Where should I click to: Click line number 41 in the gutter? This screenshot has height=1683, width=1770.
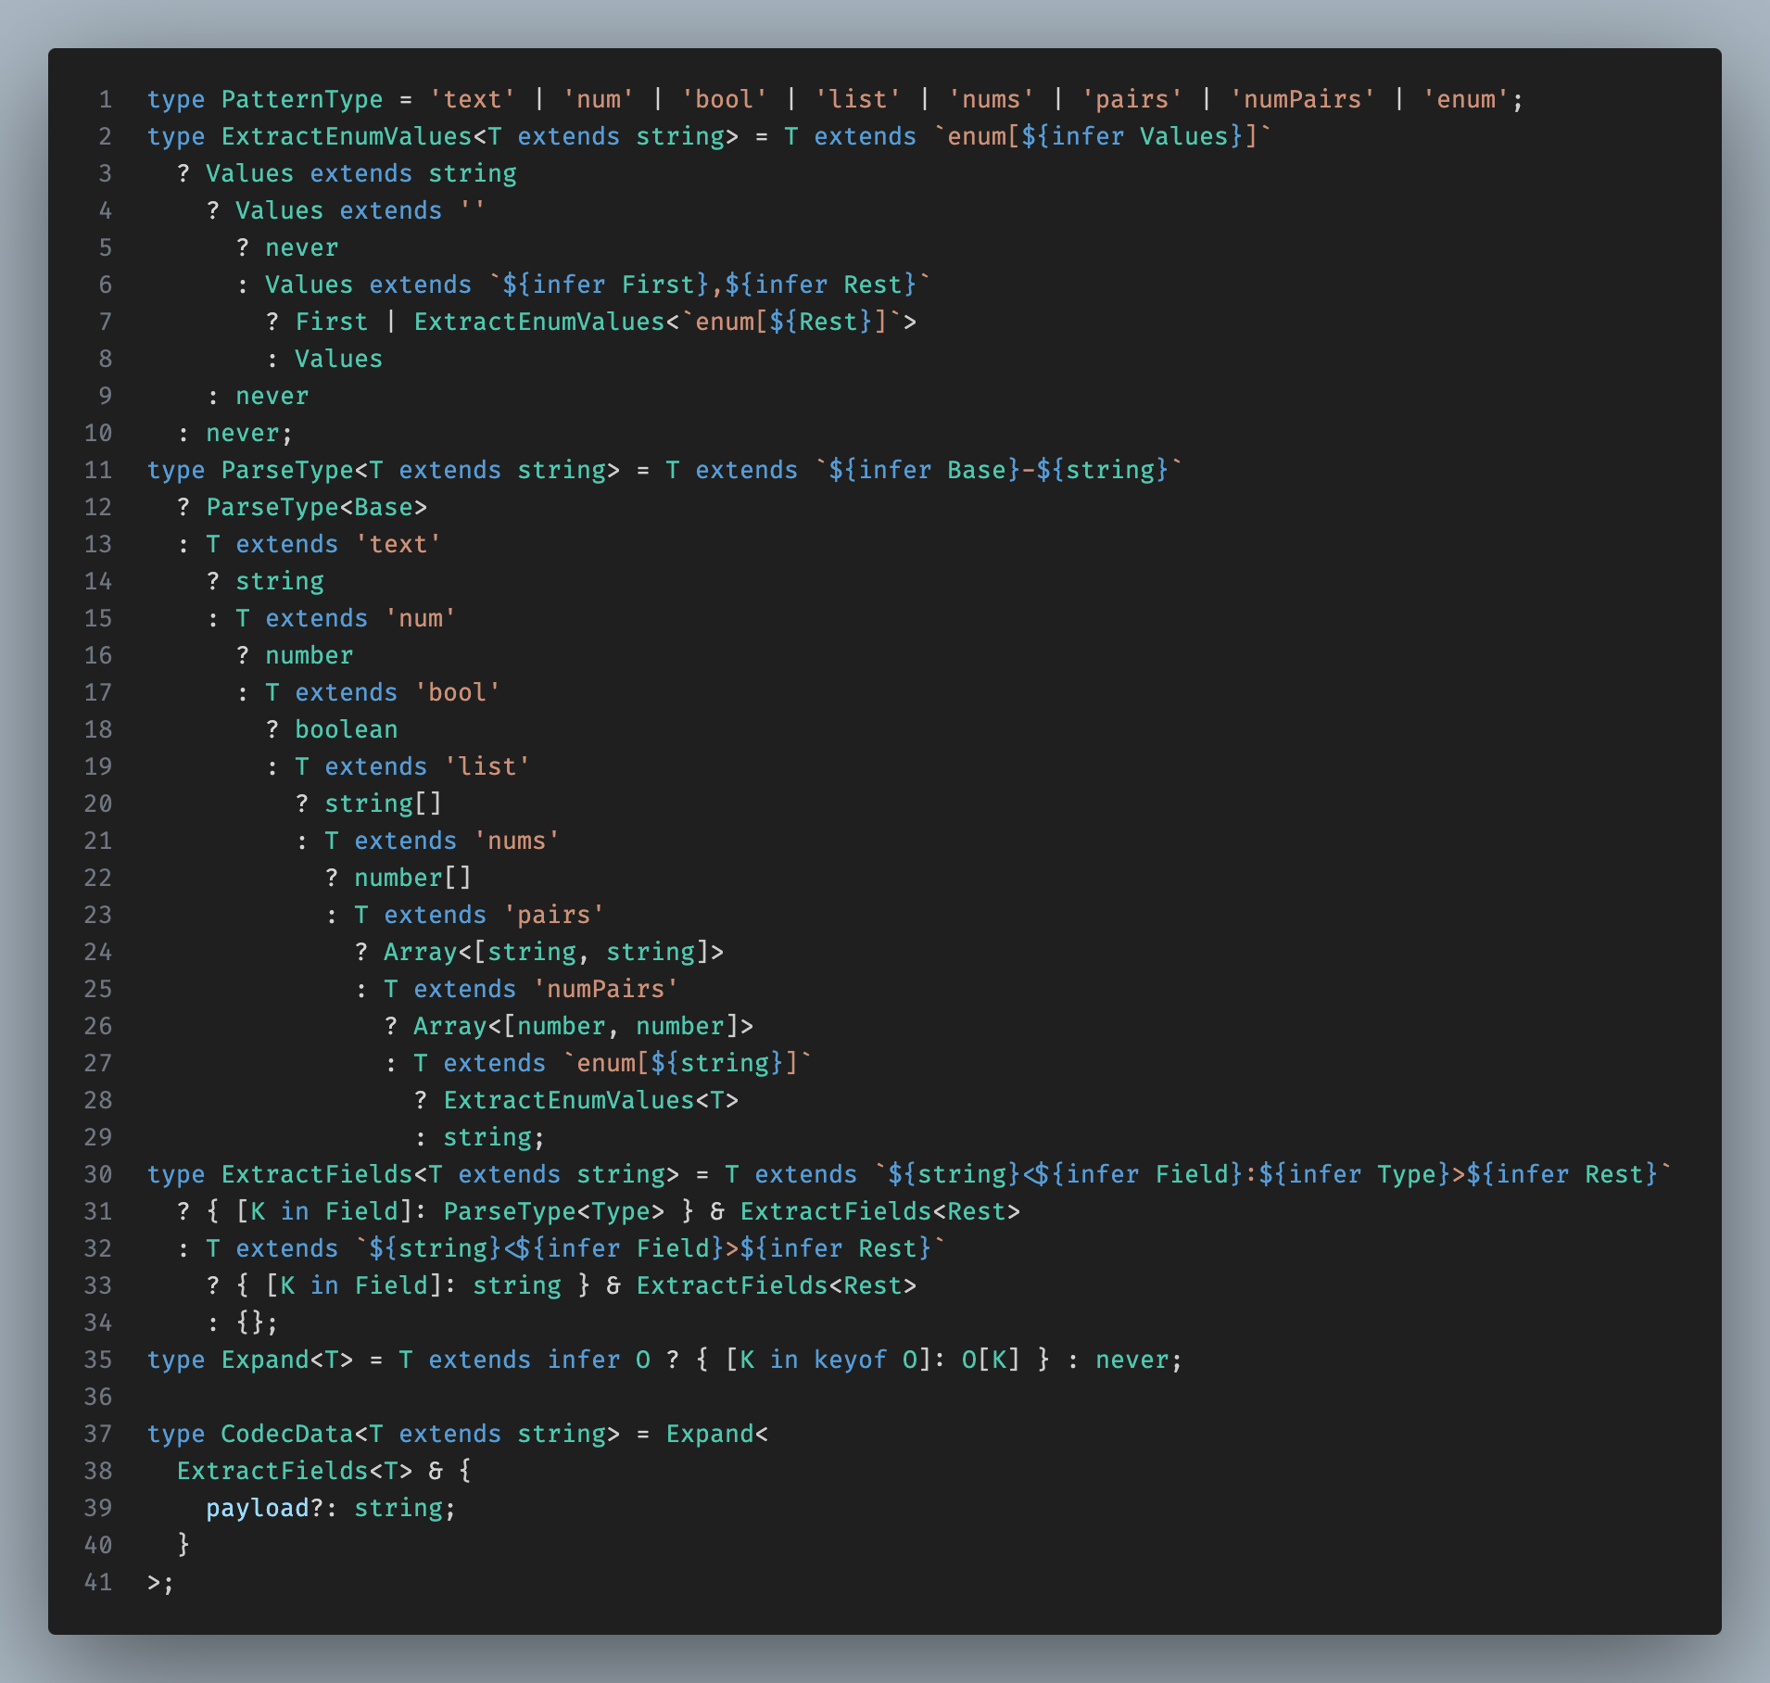(x=98, y=1582)
